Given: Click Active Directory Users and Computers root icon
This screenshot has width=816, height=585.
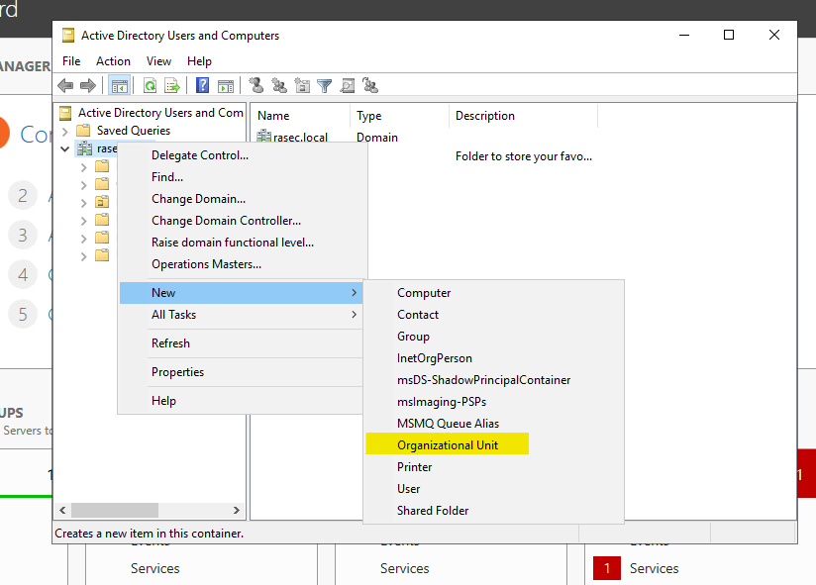Looking at the screenshot, I should pos(65,113).
